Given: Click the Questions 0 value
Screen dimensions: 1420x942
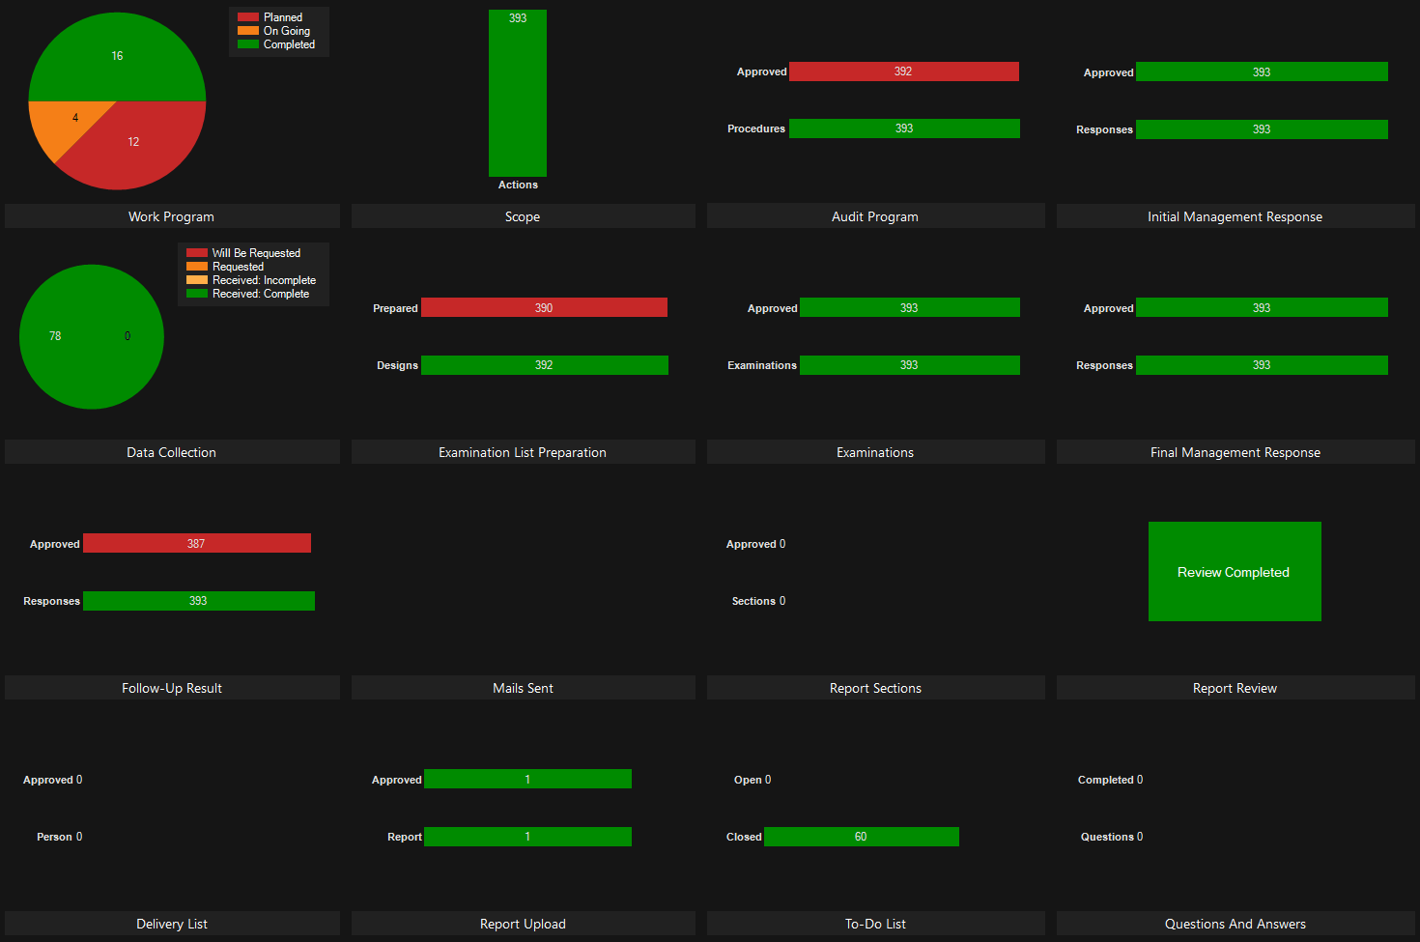Looking at the screenshot, I should coord(1140,837).
